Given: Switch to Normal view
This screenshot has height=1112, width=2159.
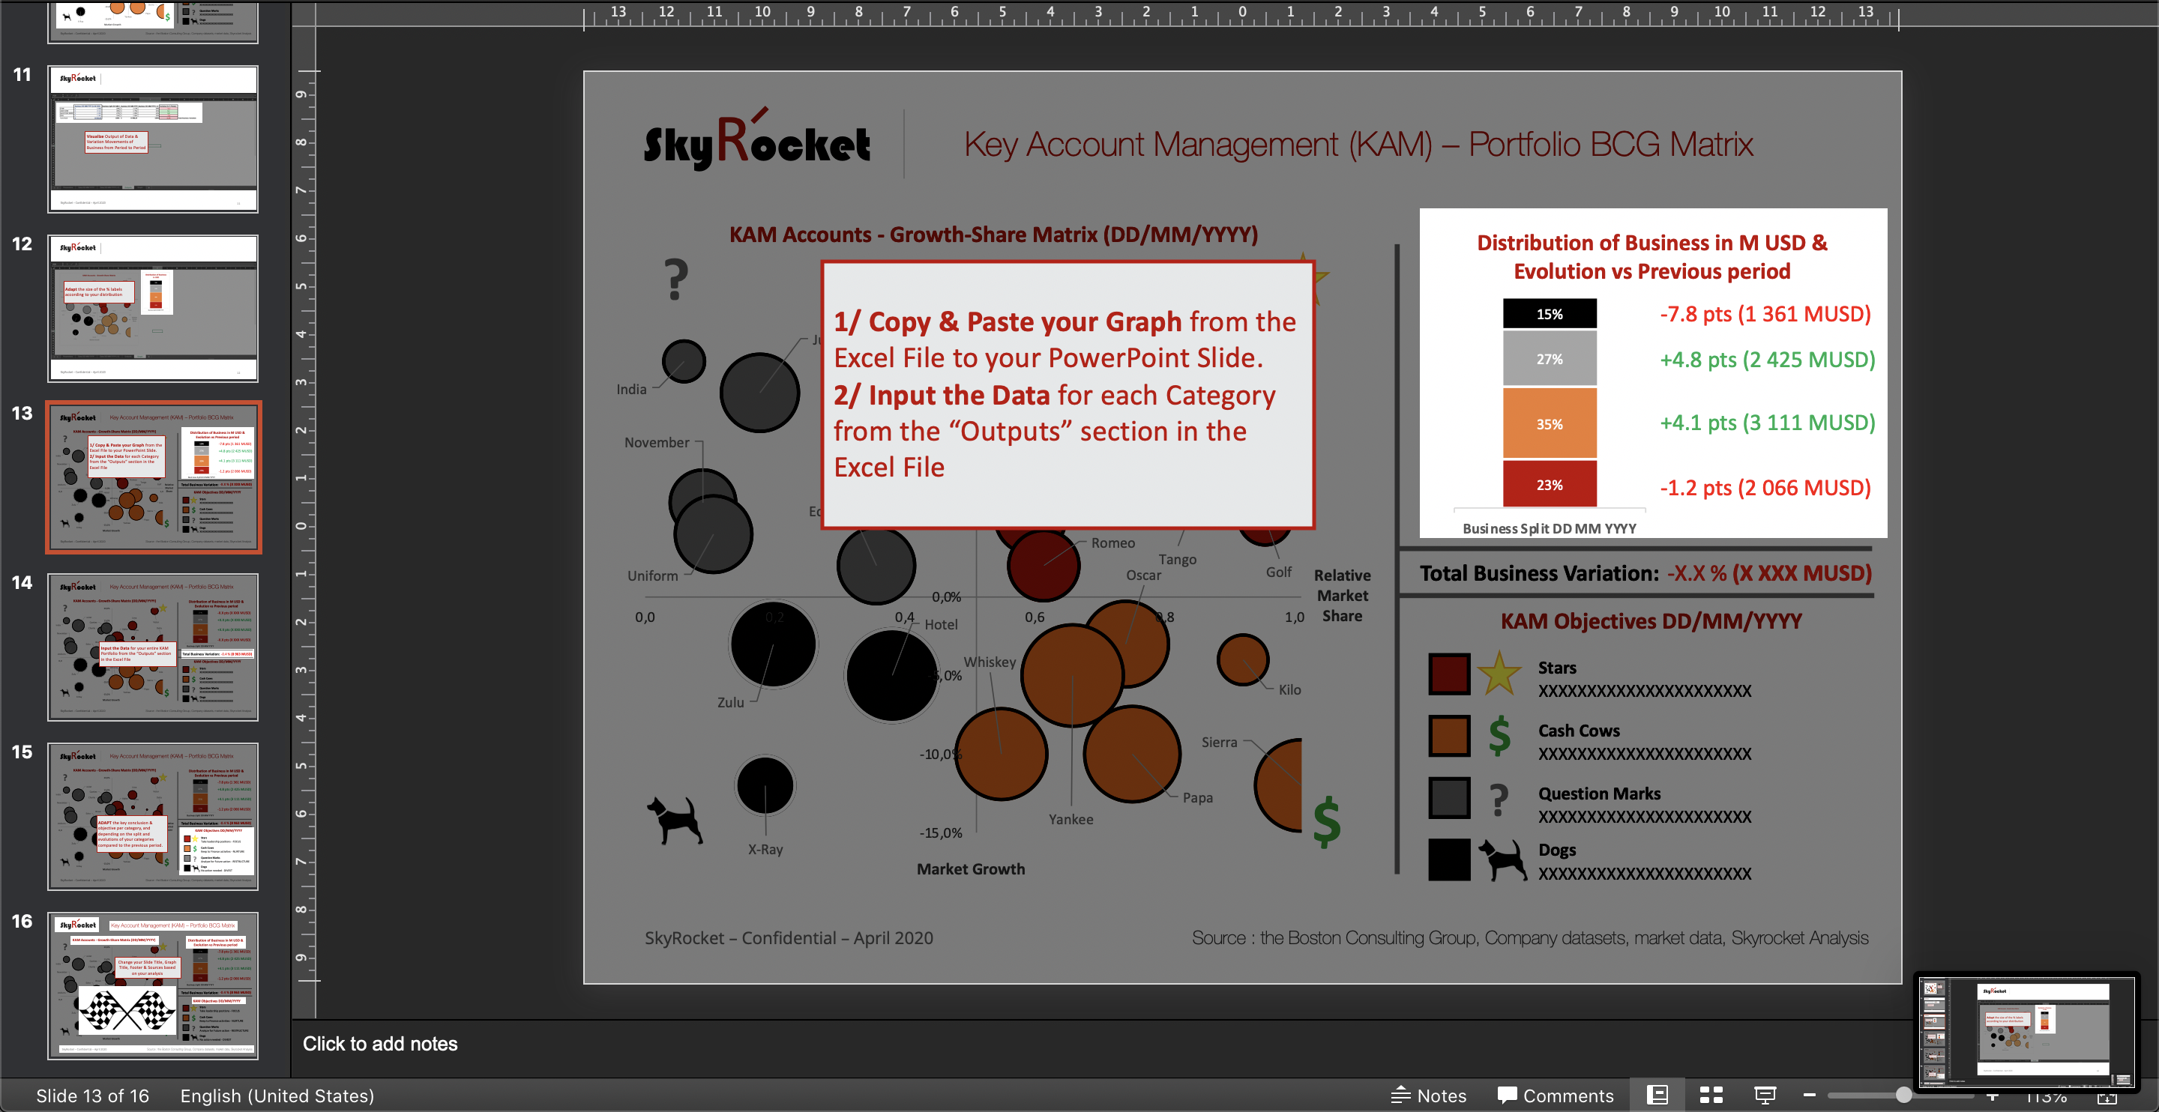Looking at the screenshot, I should tap(1657, 1096).
